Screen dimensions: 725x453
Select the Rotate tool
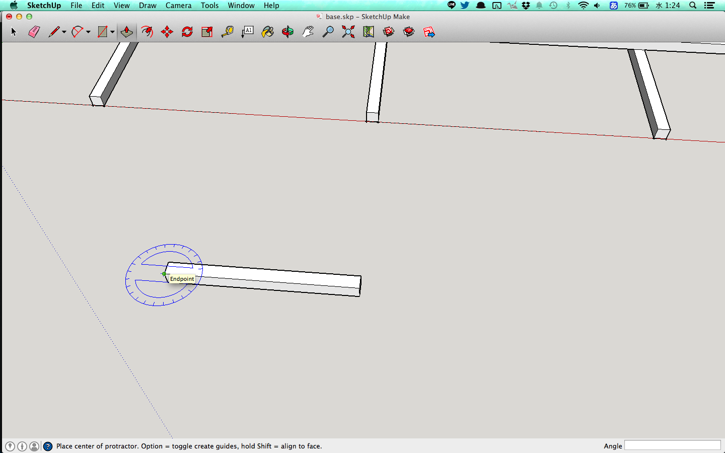tap(187, 32)
